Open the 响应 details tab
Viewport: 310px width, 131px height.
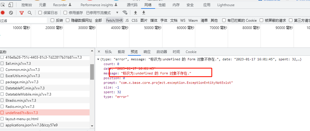(x=147, y=52)
